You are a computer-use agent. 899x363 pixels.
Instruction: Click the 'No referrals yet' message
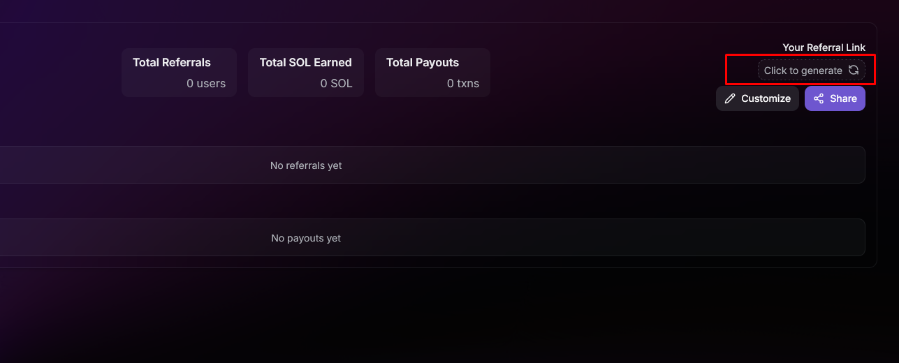[306, 165]
